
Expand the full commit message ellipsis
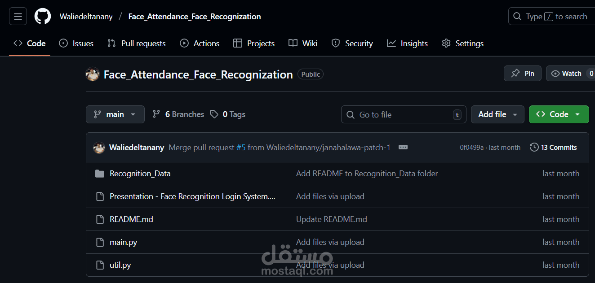click(x=403, y=147)
